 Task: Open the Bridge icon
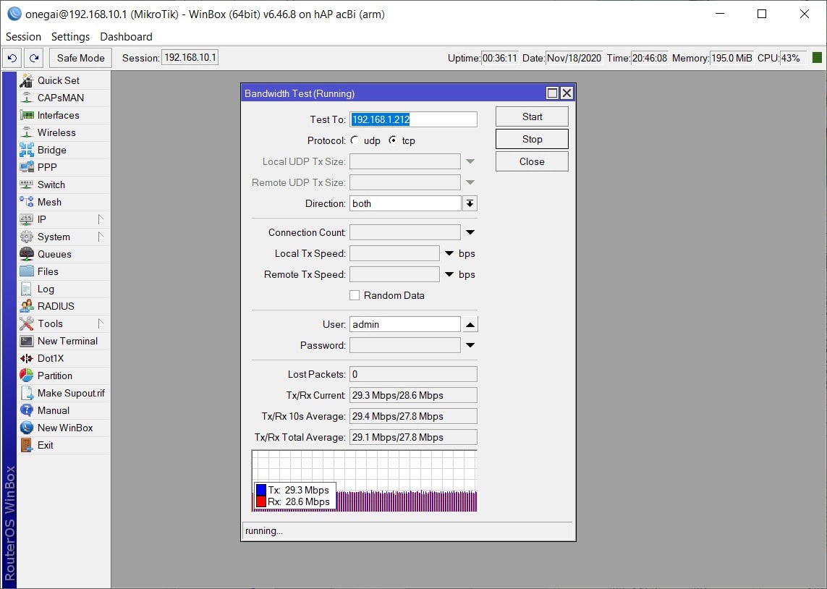tap(26, 150)
